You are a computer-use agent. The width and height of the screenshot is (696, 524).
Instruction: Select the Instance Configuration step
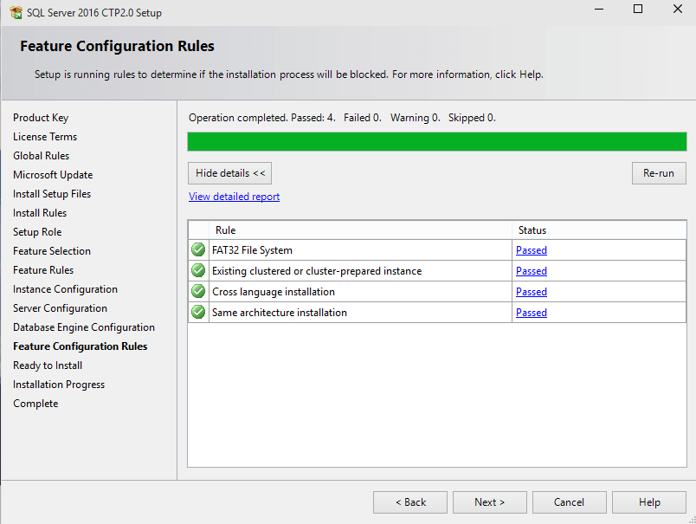(x=65, y=289)
